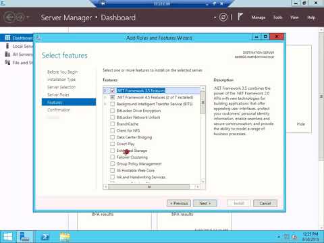
Task: Click the pin icon on remote session bar
Action: tap(103, 3)
